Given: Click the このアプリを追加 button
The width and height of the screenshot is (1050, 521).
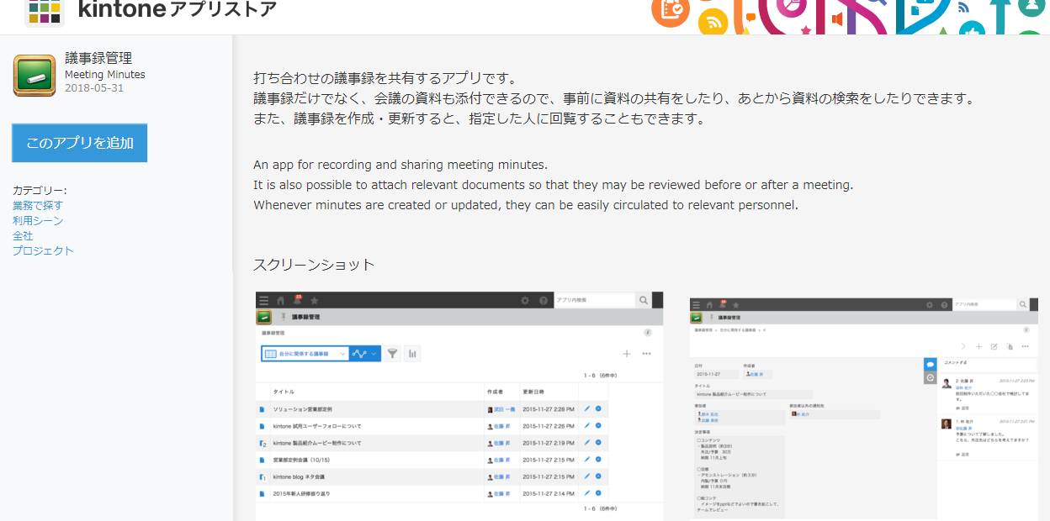Looking at the screenshot, I should (x=80, y=143).
